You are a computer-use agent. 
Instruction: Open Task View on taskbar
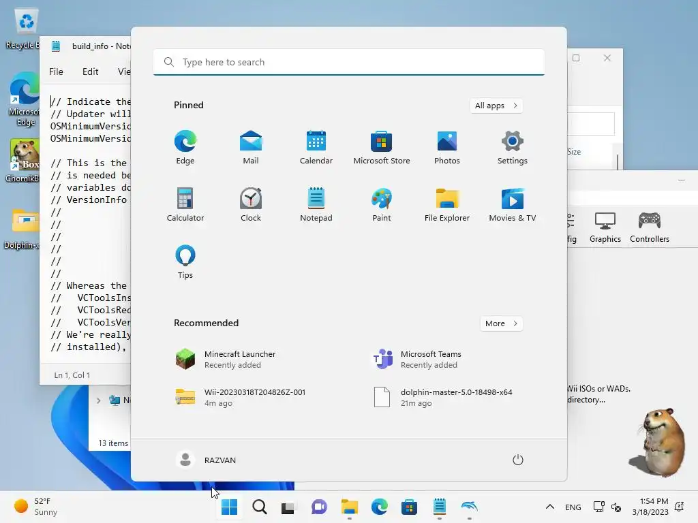click(288, 507)
